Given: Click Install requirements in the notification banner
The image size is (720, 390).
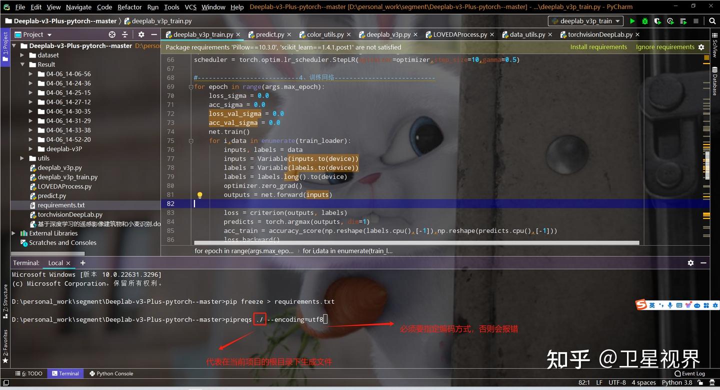Looking at the screenshot, I should (598, 46).
